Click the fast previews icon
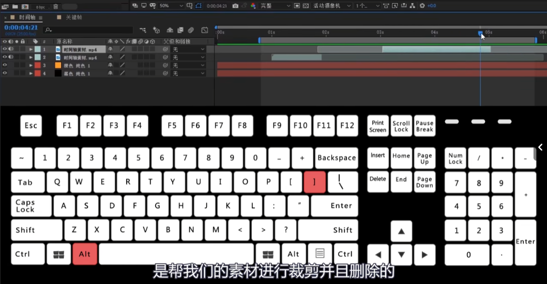 point(395,6)
